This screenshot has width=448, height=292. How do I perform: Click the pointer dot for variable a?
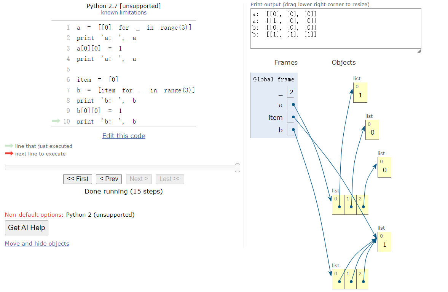pos(293,105)
